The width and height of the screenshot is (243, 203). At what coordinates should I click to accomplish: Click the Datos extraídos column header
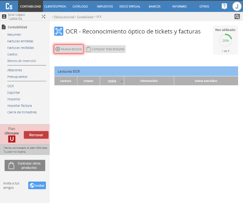point(206,81)
